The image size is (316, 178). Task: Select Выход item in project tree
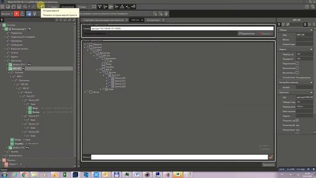coord(36,112)
